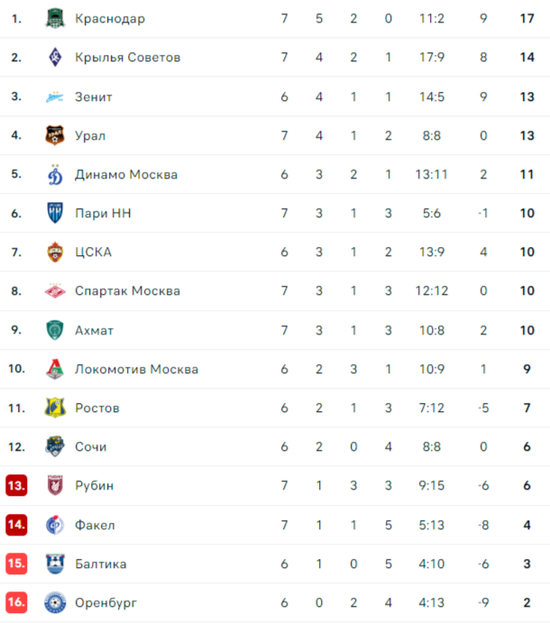Viewport: 550px width, 623px height.
Task: Select the Краснодар points total 17
Action: pos(527,18)
